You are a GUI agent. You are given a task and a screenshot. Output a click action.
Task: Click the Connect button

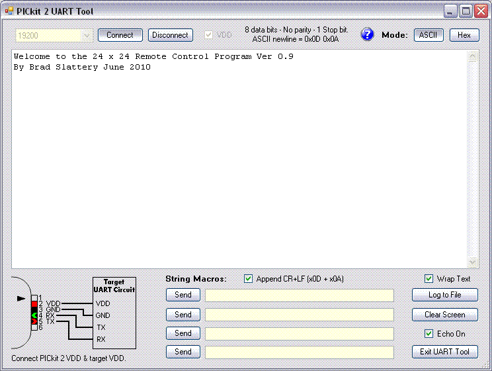point(120,35)
